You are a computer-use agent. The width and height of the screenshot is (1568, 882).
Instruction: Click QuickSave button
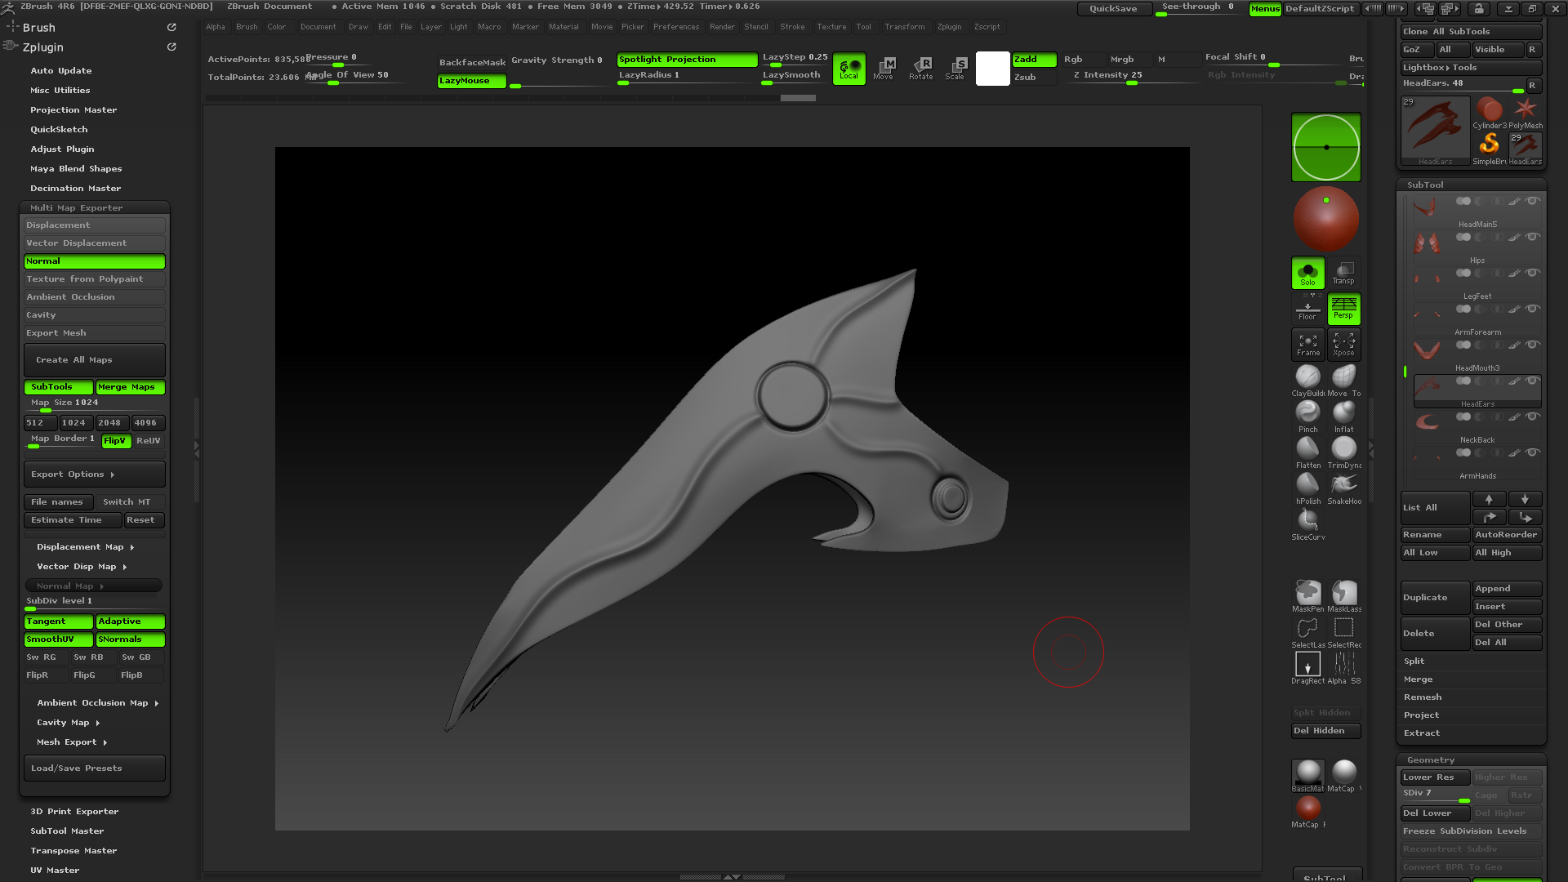click(x=1113, y=9)
